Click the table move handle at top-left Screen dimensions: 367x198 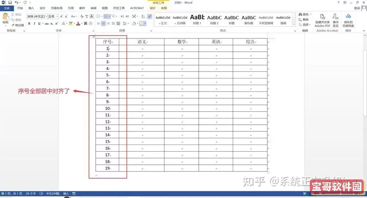click(x=94, y=37)
